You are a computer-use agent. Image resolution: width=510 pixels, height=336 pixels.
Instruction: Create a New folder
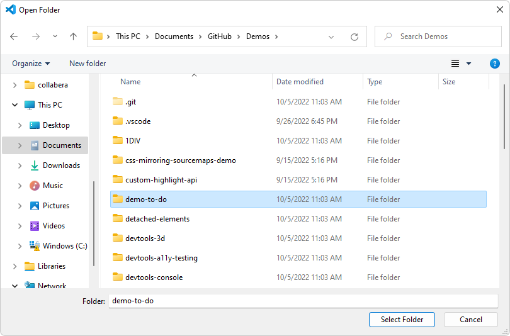[x=88, y=64]
